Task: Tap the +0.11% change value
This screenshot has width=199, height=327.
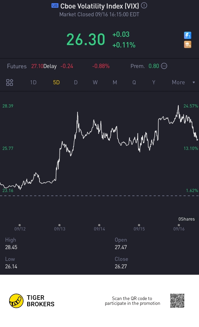Action: [x=124, y=45]
